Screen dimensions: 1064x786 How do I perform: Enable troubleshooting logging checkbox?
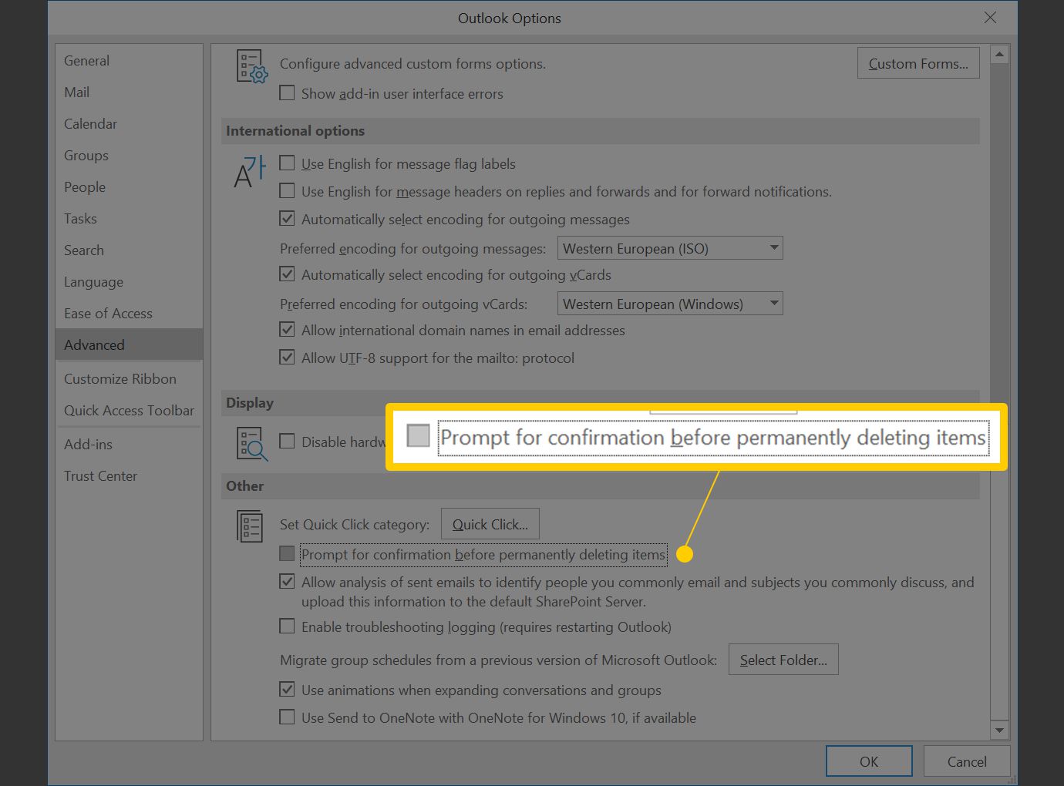[287, 626]
